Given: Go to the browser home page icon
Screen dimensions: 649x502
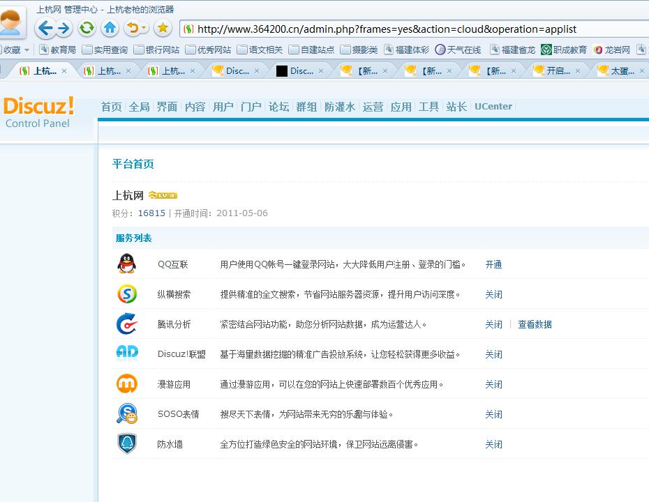Looking at the screenshot, I should [x=110, y=28].
